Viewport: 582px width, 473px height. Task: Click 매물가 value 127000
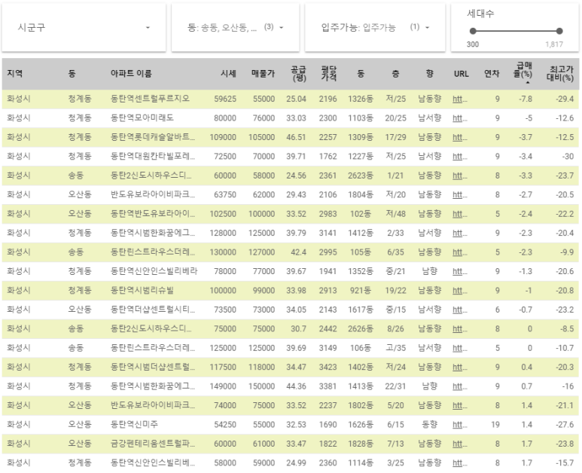click(262, 252)
